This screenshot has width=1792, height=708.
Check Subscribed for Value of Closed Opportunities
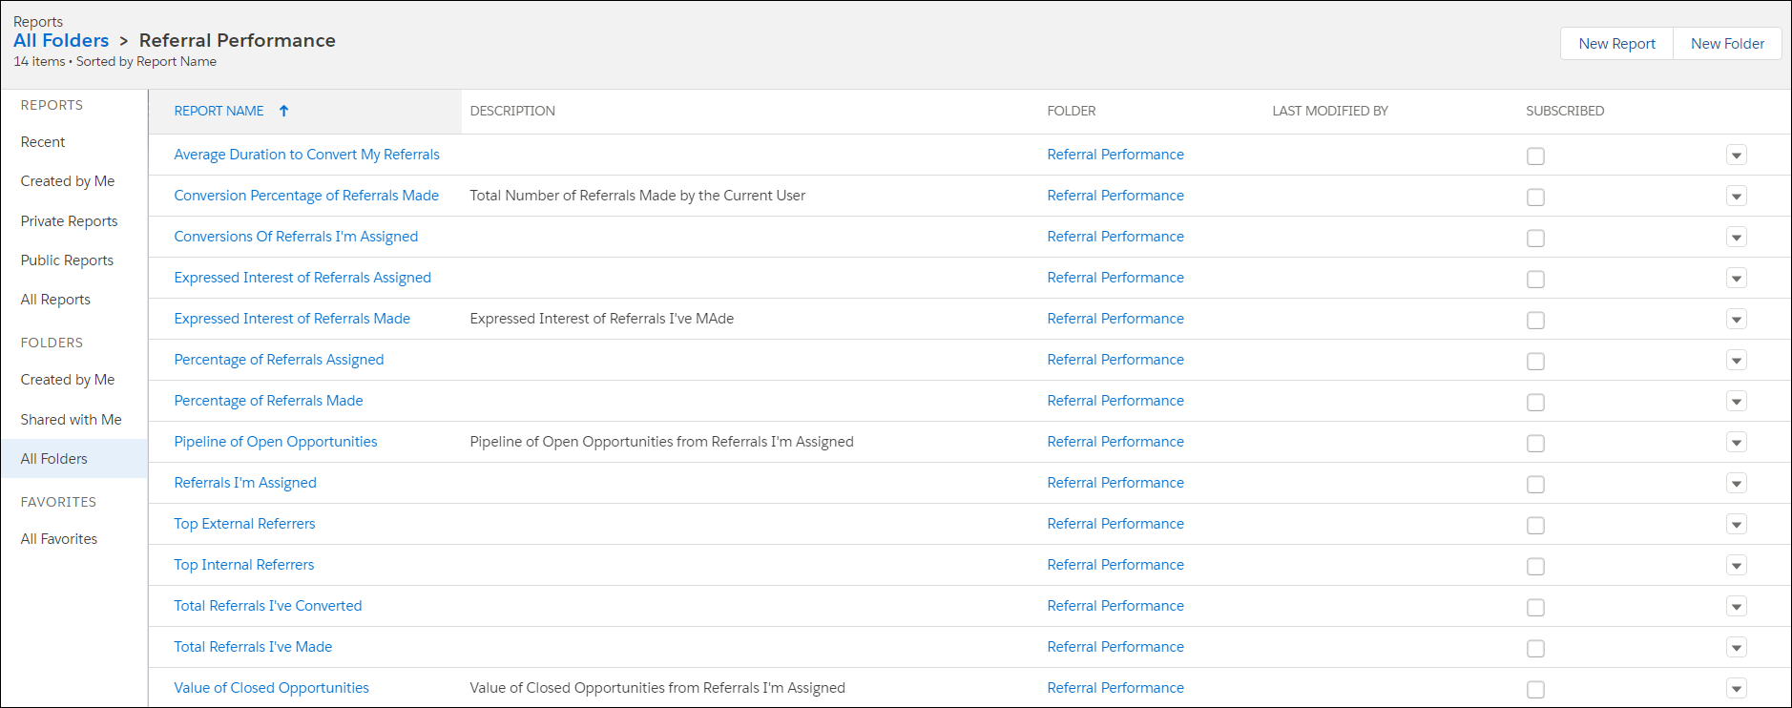(1535, 690)
